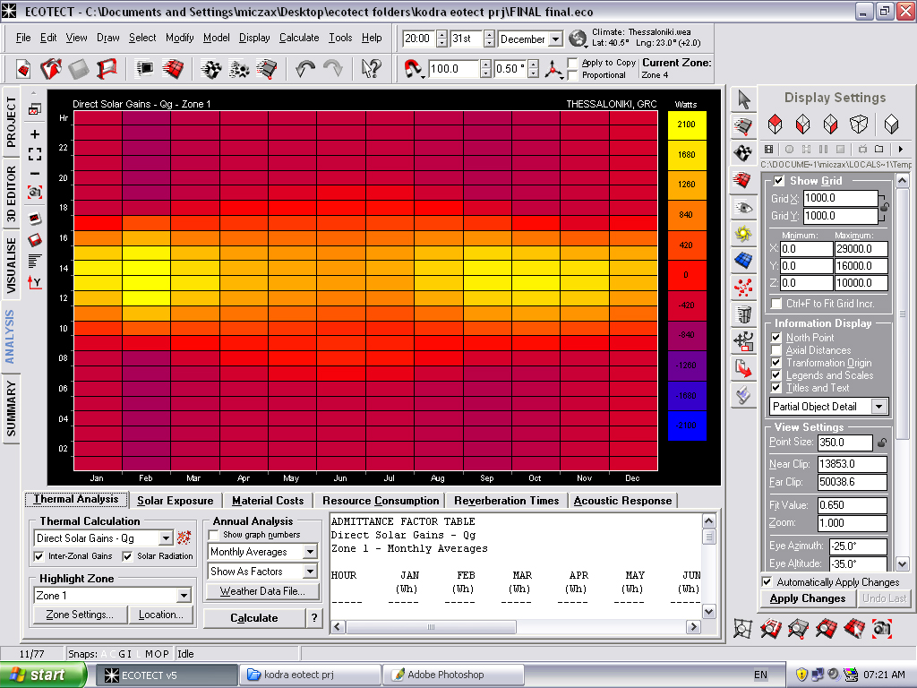Click the yellow 2100 Watts legend swatch

tap(687, 125)
